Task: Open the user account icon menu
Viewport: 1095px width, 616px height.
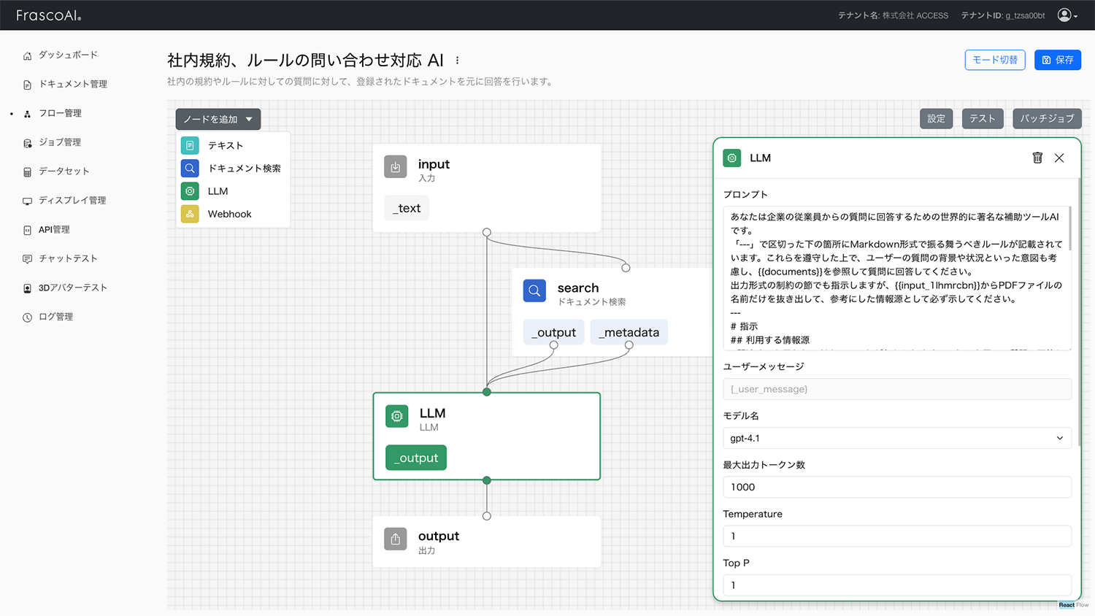Action: [1067, 15]
